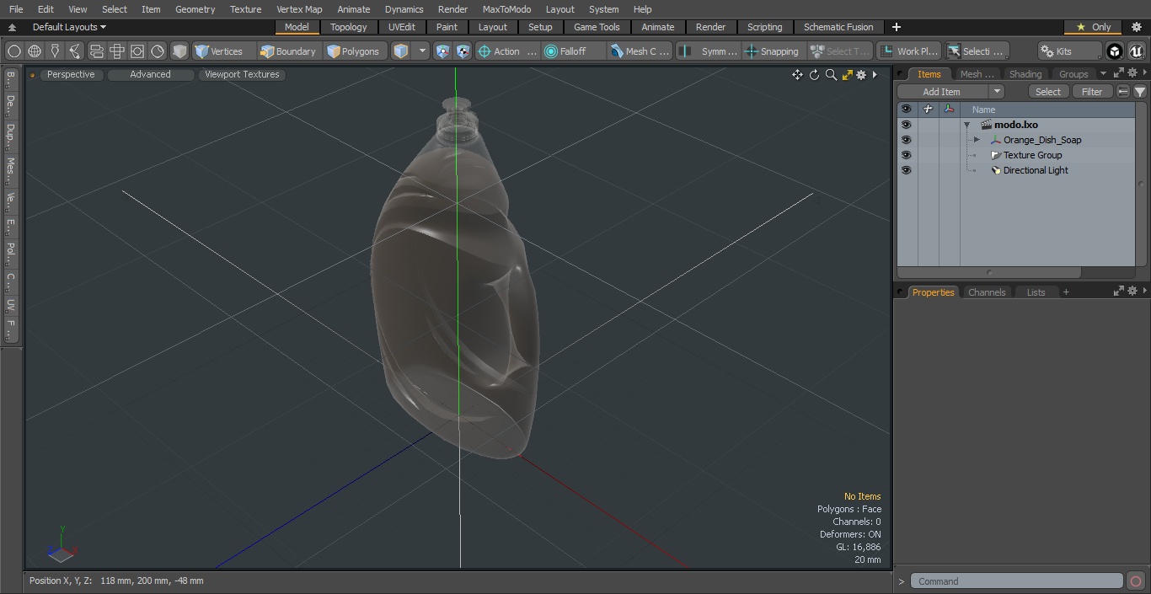Viewport: 1151px width, 594px height.
Task: Click the eye column header icon
Action: (x=906, y=110)
